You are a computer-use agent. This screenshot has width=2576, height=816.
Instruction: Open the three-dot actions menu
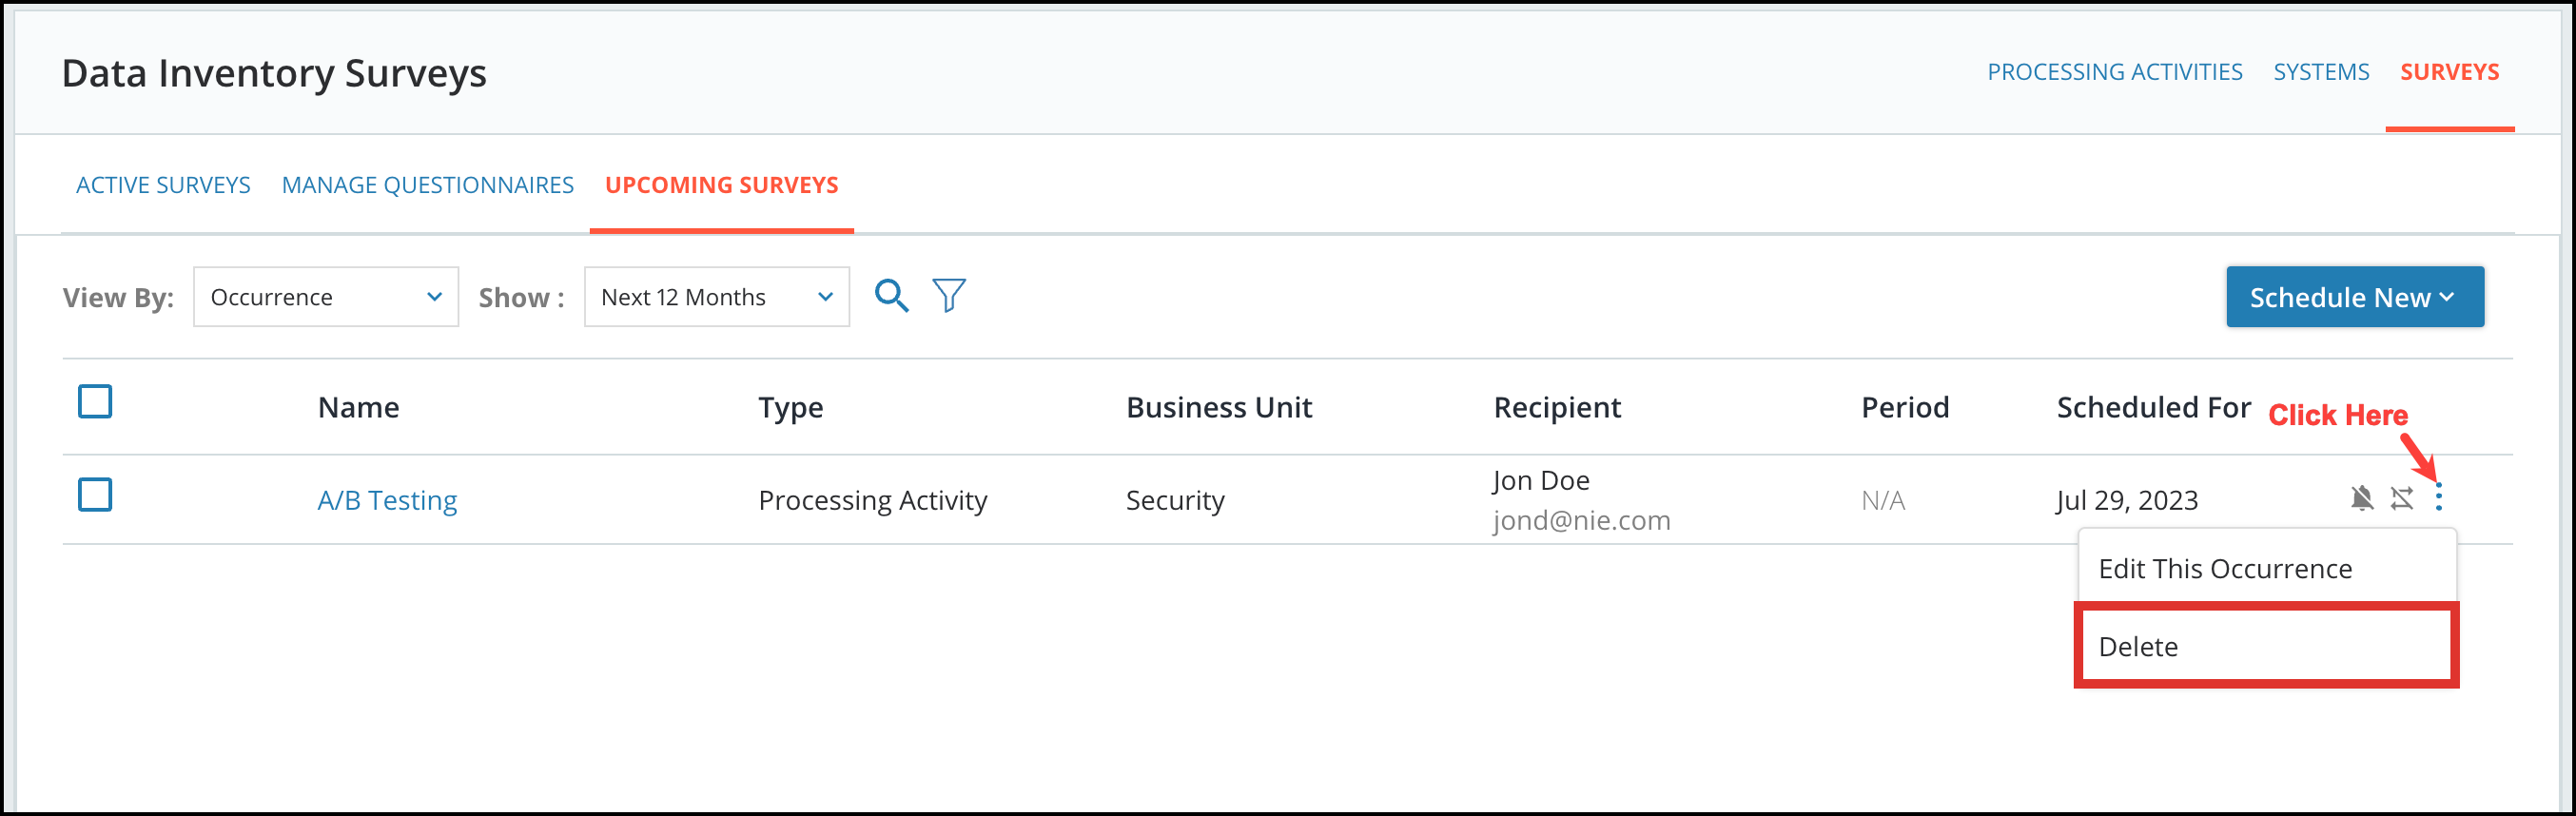(x=2439, y=497)
